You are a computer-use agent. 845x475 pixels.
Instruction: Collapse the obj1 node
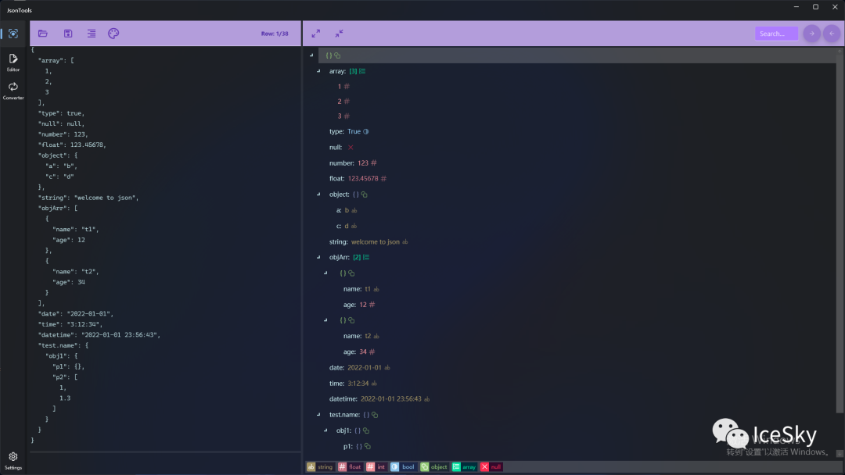325,430
